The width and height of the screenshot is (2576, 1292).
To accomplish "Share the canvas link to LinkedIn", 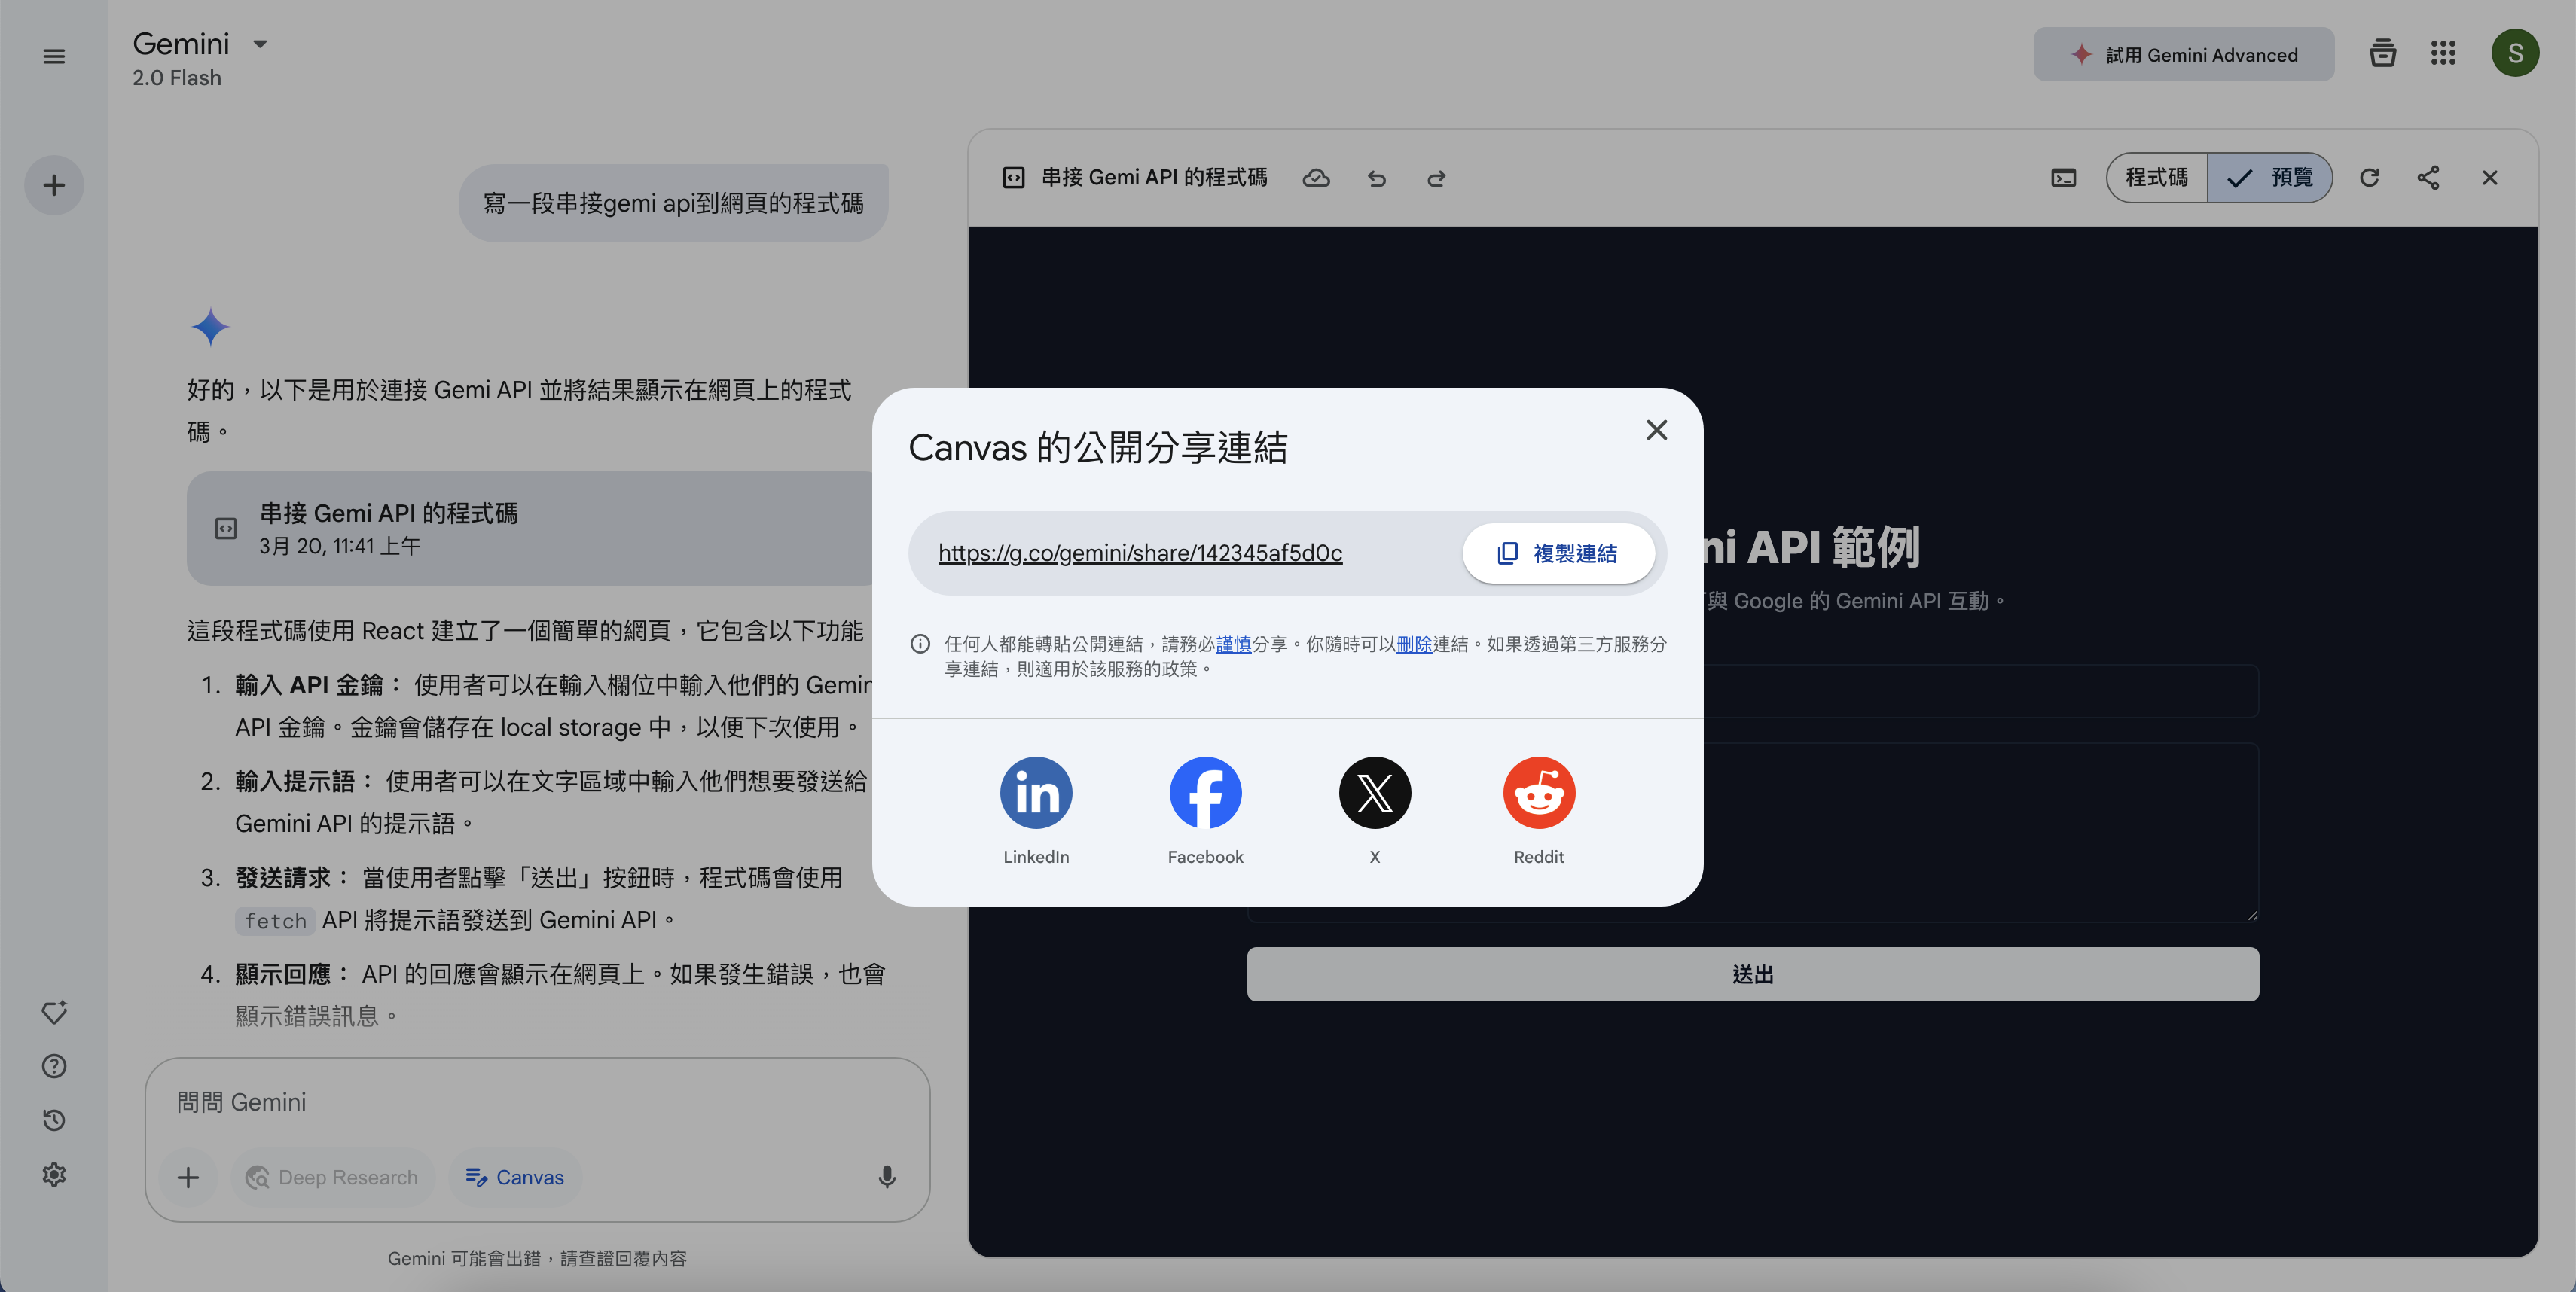I will click(x=1036, y=792).
